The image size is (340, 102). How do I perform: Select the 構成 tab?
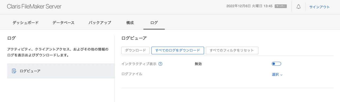coord(130,23)
